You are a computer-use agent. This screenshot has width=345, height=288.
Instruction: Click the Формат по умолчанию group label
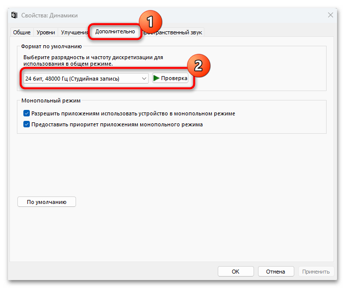pos(52,46)
